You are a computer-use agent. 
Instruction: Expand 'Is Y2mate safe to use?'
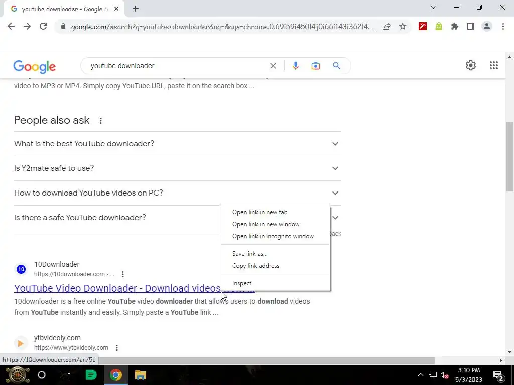[177, 168]
